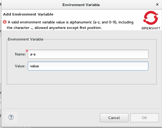
Task: Click empty button bar area left of Cancel
Action: pos(58,117)
